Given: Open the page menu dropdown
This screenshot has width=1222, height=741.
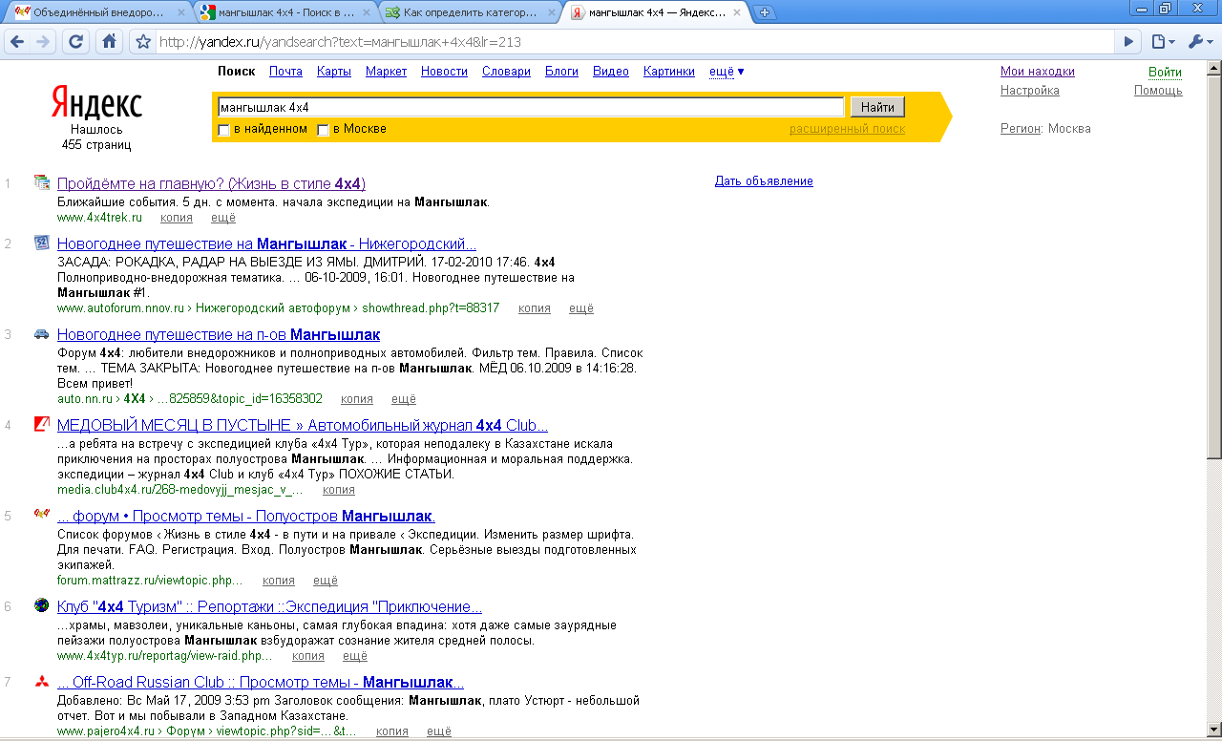Looking at the screenshot, I should [1162, 42].
